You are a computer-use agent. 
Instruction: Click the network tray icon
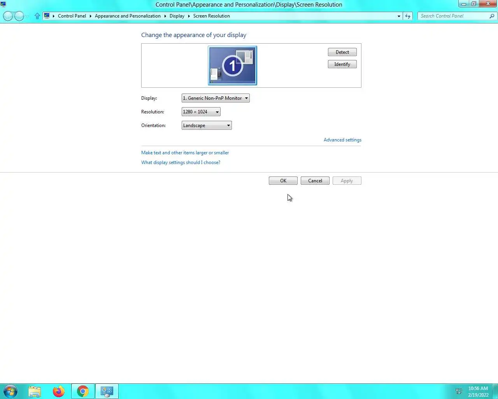coord(459,391)
